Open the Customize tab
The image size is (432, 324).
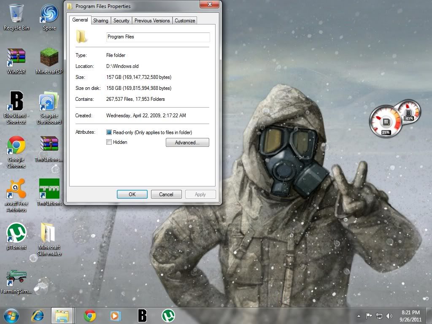pyautogui.click(x=185, y=21)
